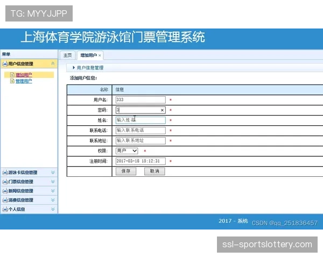Click the 信息 column header
The image size is (323, 258).
coord(120,90)
